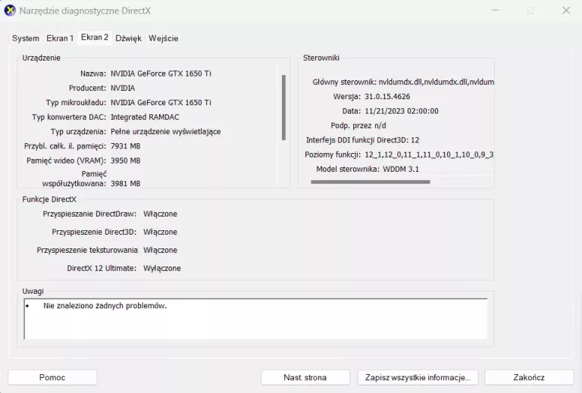
Task: Click the Sterowniki group label
Action: click(x=321, y=58)
